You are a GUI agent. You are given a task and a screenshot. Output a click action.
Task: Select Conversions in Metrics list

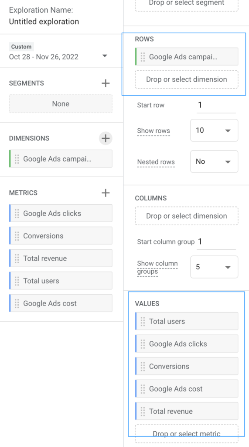[x=61, y=236]
